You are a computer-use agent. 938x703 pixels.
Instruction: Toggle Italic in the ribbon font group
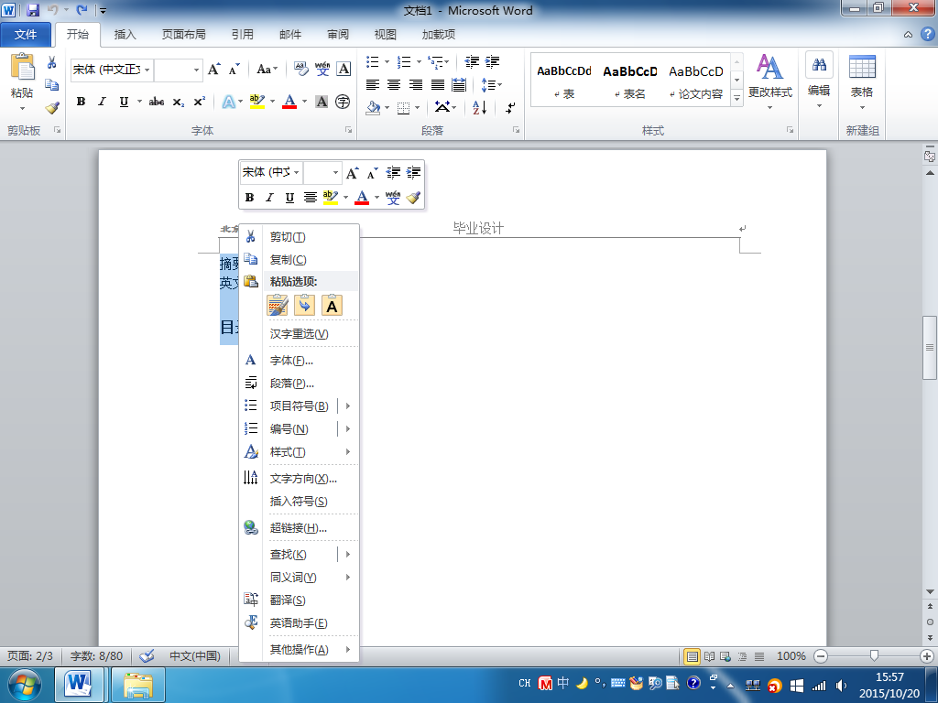click(102, 102)
